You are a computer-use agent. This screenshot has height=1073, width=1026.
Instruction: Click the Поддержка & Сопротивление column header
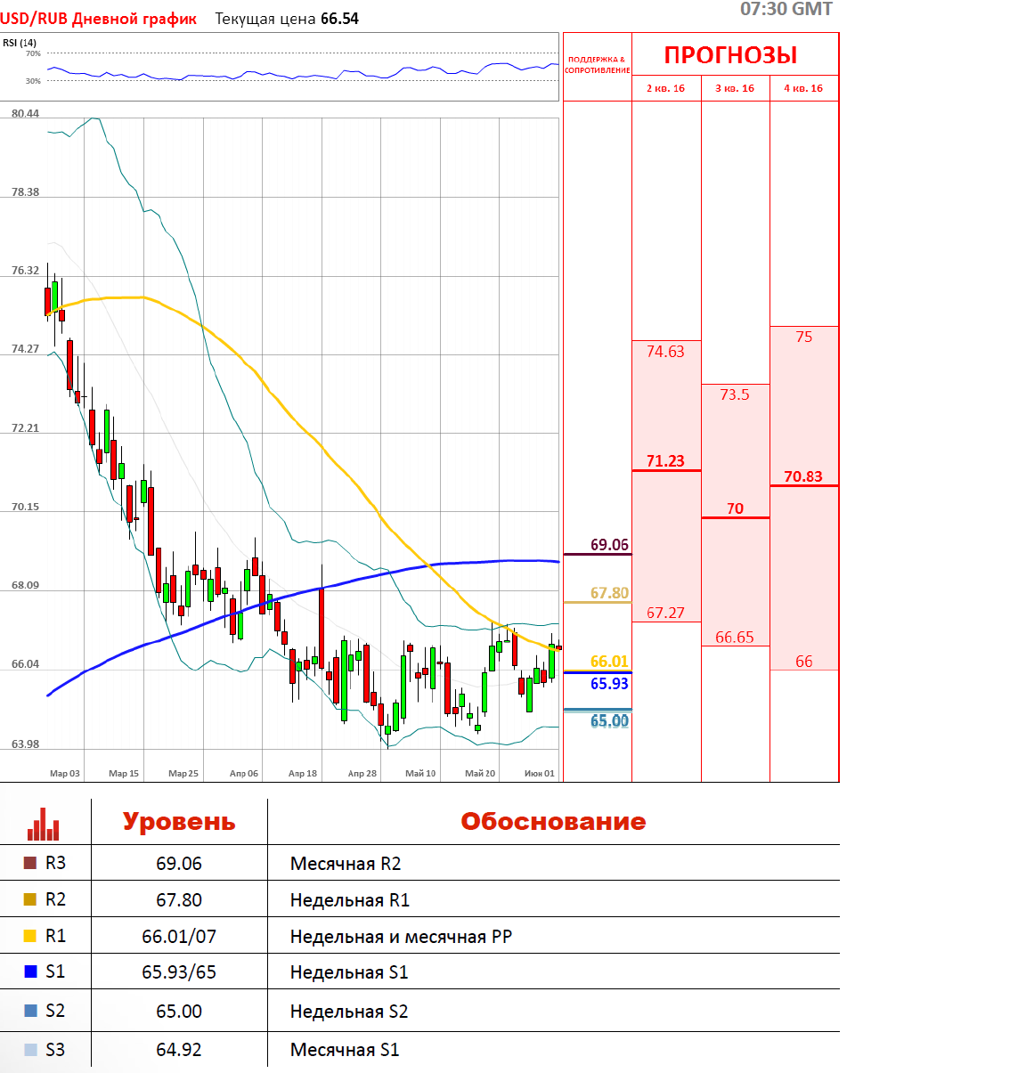[597, 65]
